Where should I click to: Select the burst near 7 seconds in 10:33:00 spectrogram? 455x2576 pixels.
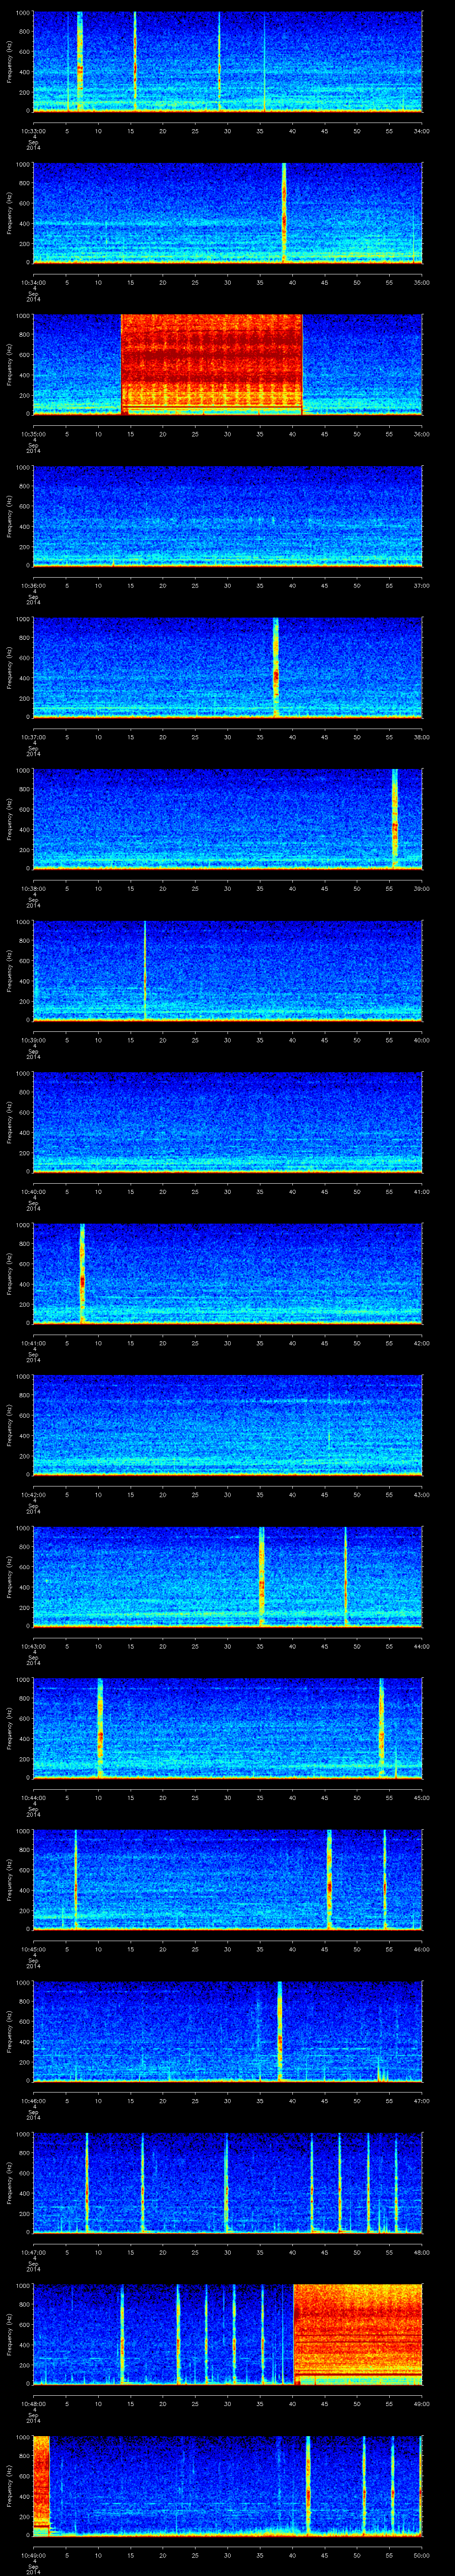coord(80,62)
